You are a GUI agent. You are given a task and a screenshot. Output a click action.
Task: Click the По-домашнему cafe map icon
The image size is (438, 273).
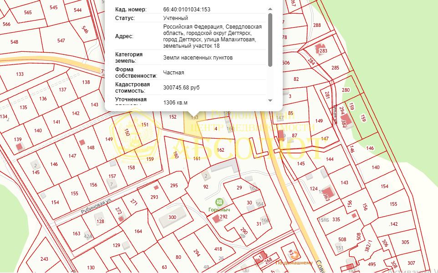pos(295,255)
